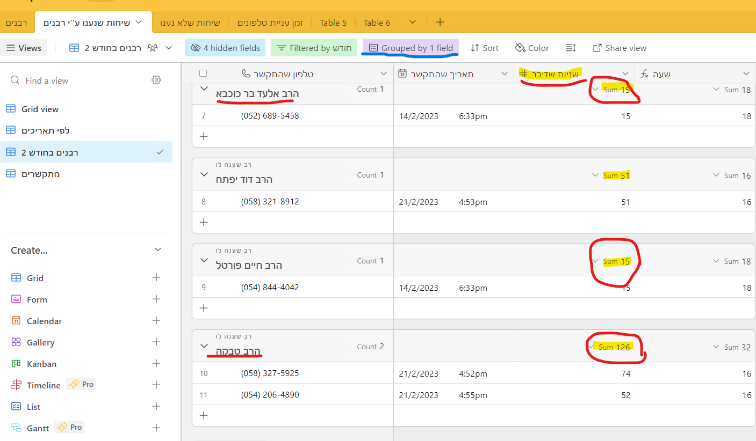Open dropdown for טלפון שהתקשר column
The height and width of the screenshot is (441, 756).
[x=384, y=73]
